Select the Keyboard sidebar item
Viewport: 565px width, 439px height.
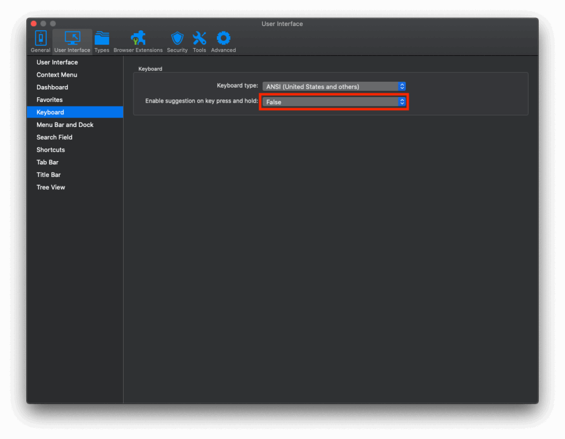coord(50,113)
